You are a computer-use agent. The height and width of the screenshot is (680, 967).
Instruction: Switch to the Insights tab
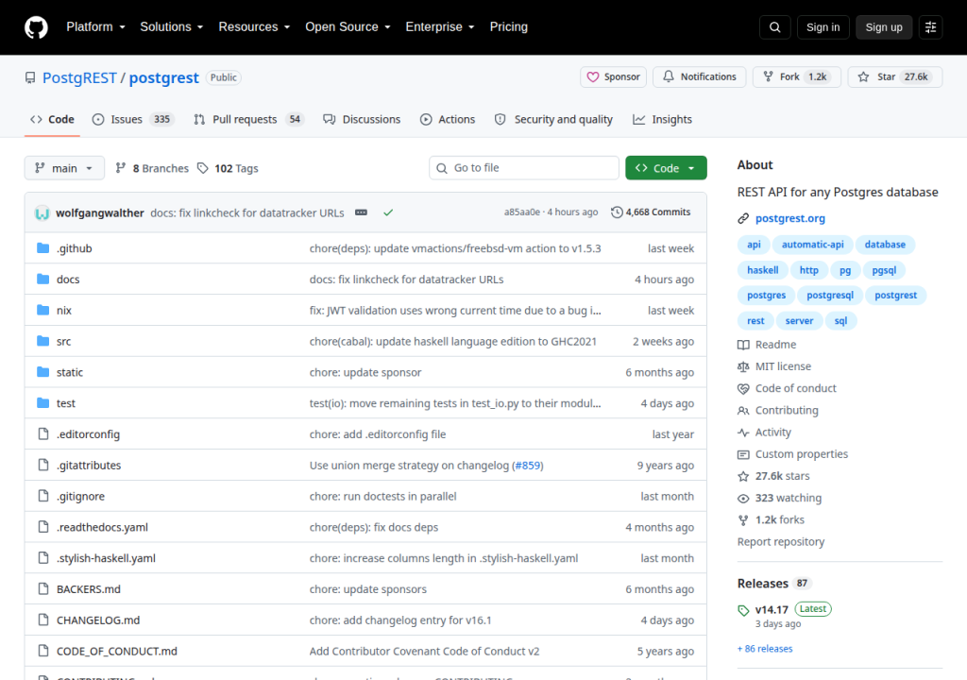pos(662,119)
